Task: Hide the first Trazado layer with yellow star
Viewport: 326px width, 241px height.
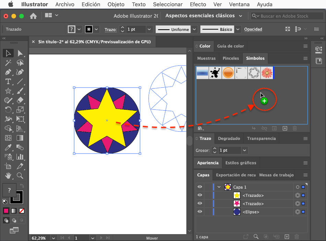Action: click(200, 195)
